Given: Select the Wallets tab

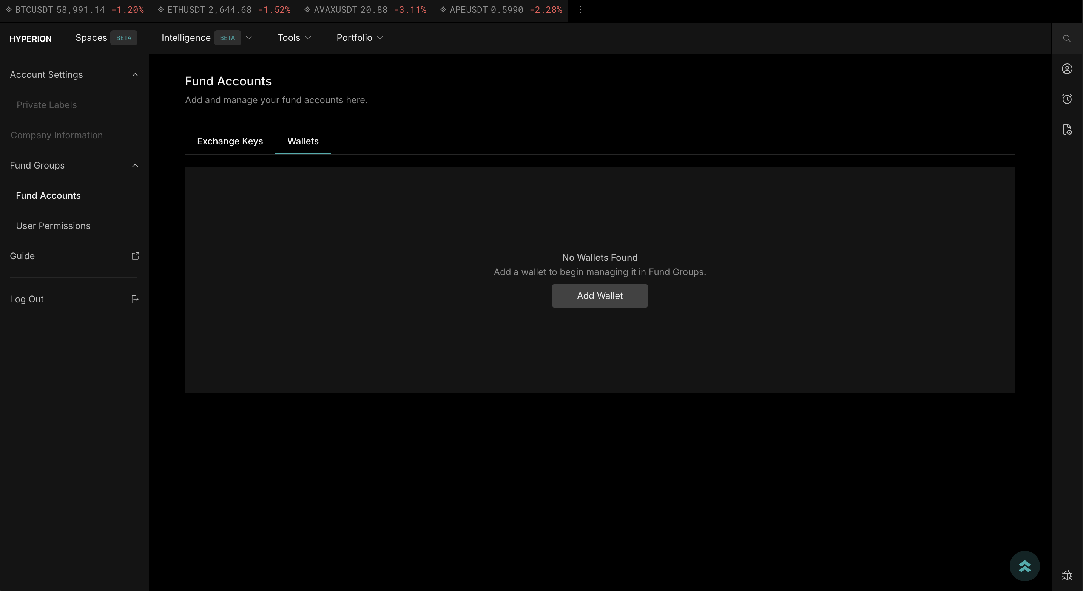Looking at the screenshot, I should (x=303, y=141).
